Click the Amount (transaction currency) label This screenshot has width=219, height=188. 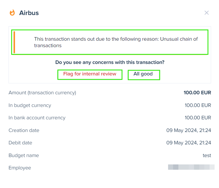click(42, 93)
